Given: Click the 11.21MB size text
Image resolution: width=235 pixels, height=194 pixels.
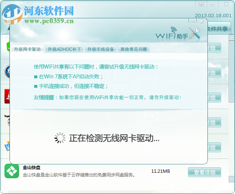Looking at the screenshot, I should point(160,171).
